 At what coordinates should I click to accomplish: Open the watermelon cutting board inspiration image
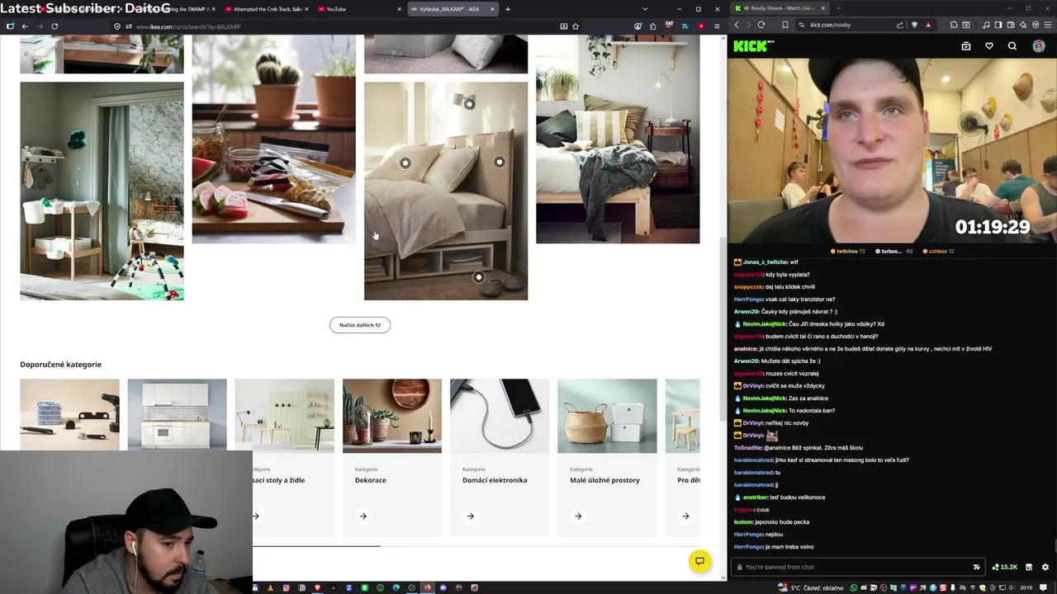point(274,139)
